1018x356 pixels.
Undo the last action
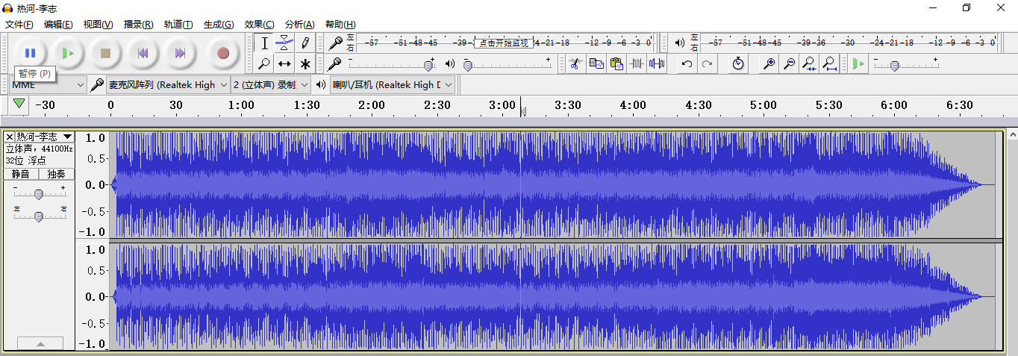(x=687, y=63)
